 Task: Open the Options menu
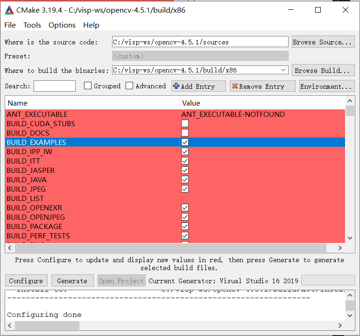tap(62, 25)
